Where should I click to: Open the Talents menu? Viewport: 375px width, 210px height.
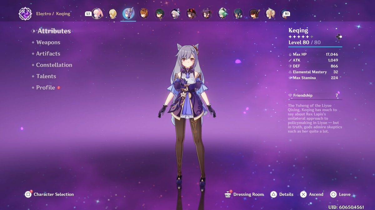[46, 76]
